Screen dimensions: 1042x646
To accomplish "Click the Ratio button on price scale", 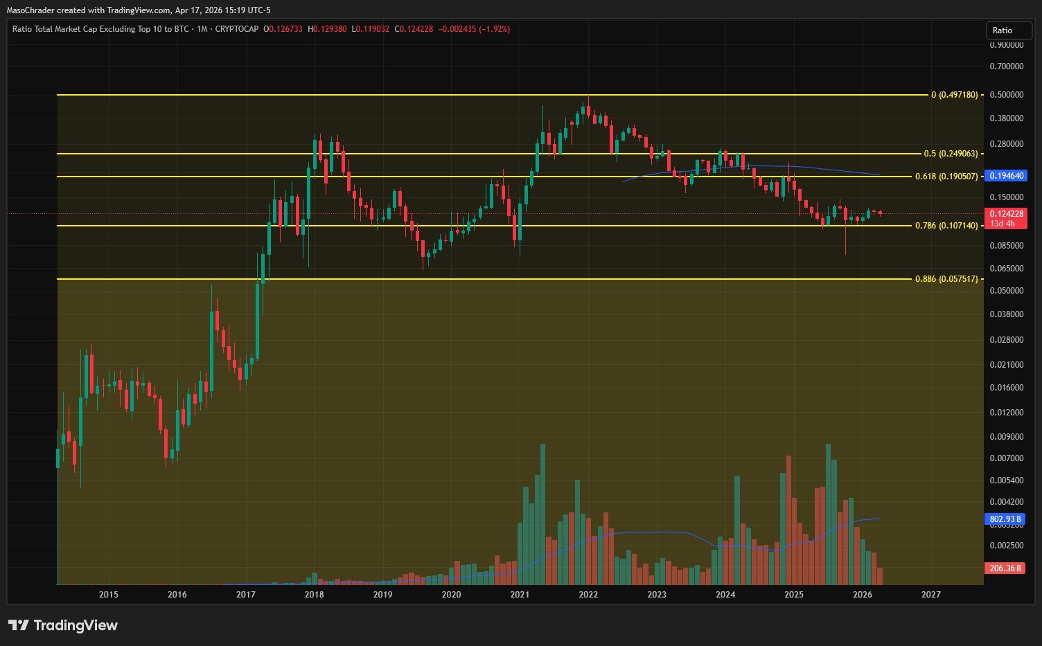I will tap(1009, 30).
